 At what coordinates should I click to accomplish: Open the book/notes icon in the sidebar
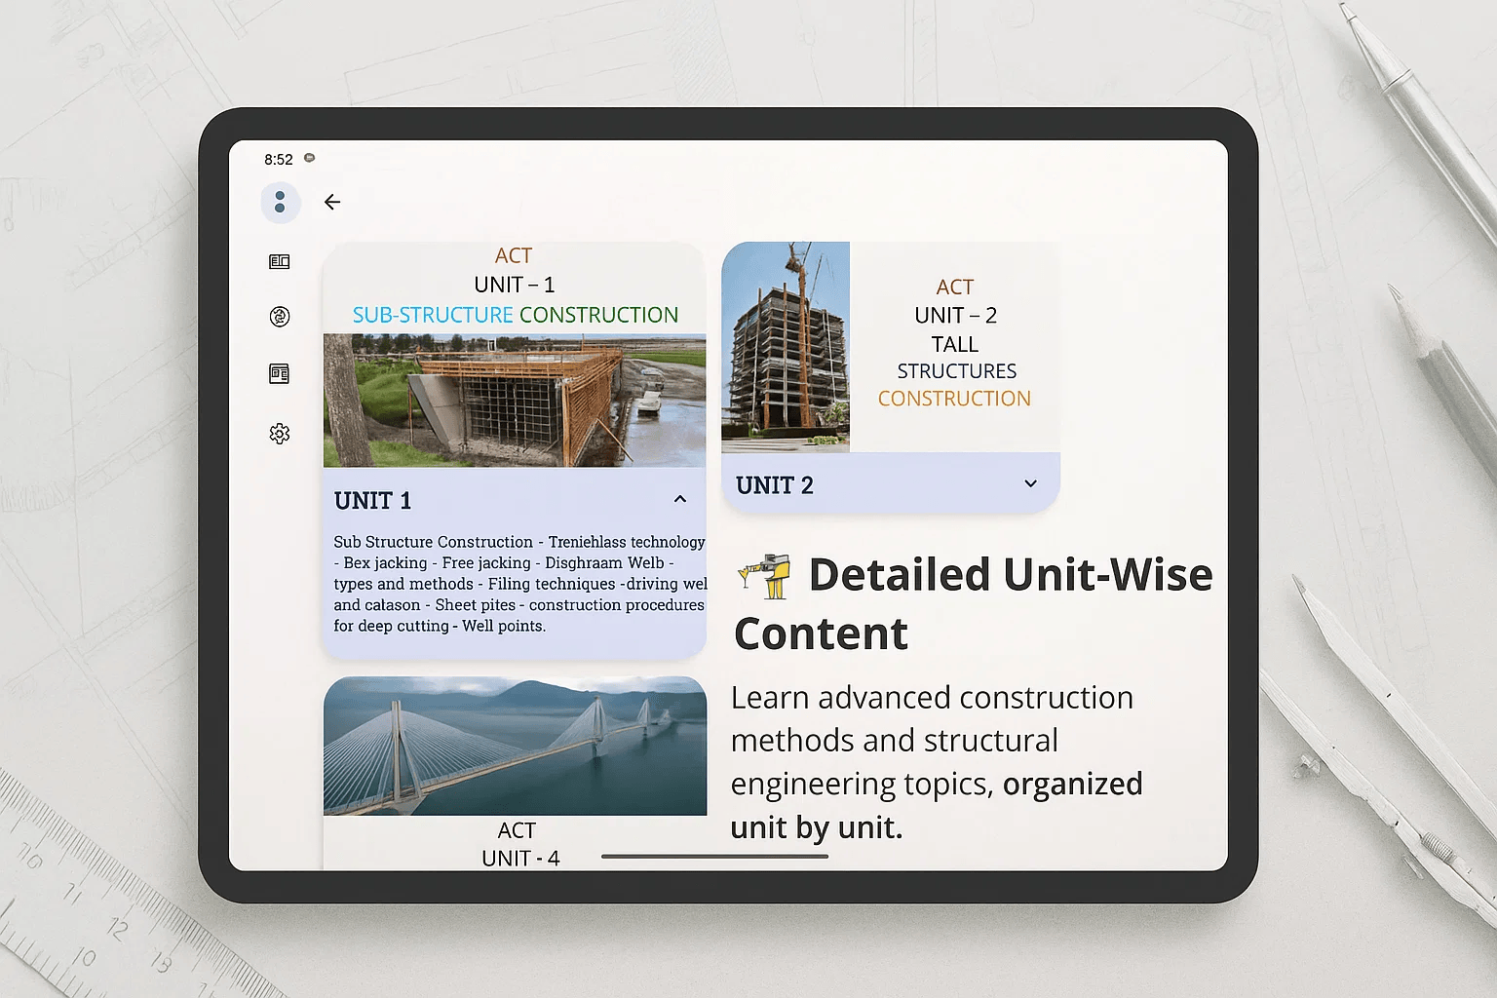tap(280, 261)
